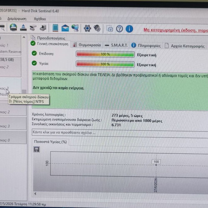
Task: Click the blue notepad report icon
Action: coord(55,28)
